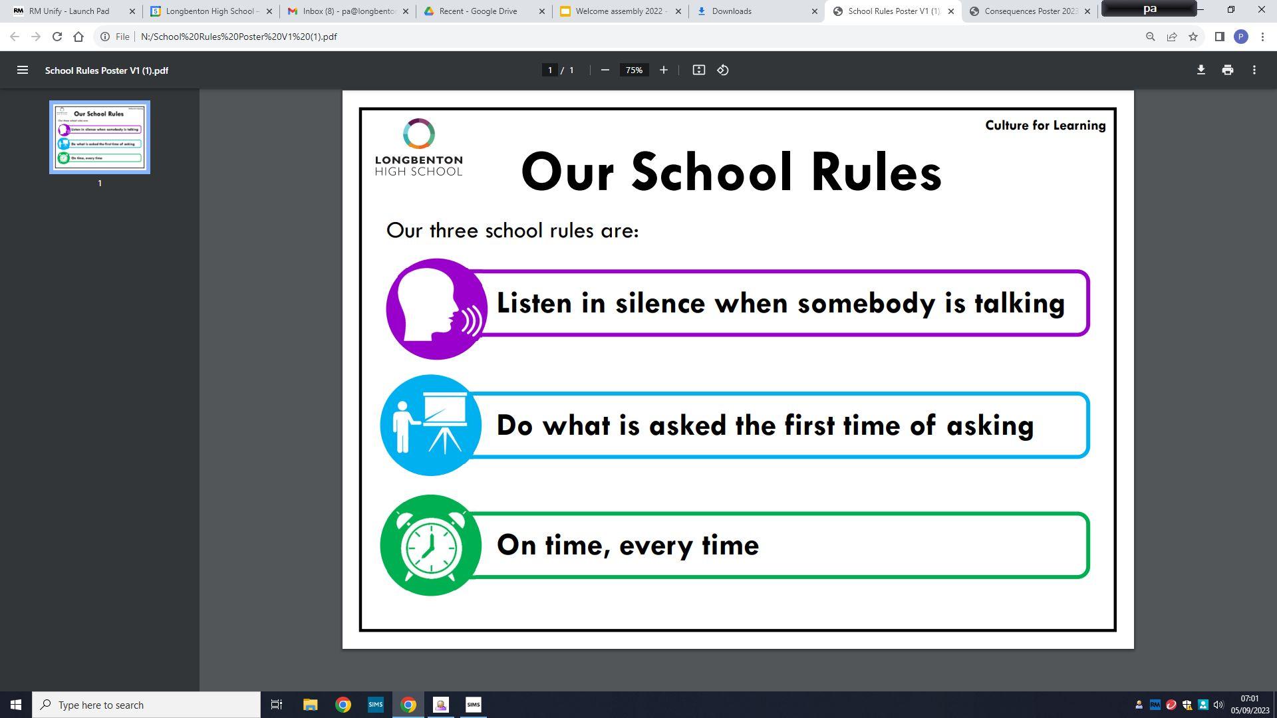Open Task View on the taskbar
The height and width of the screenshot is (718, 1277).
click(x=277, y=705)
